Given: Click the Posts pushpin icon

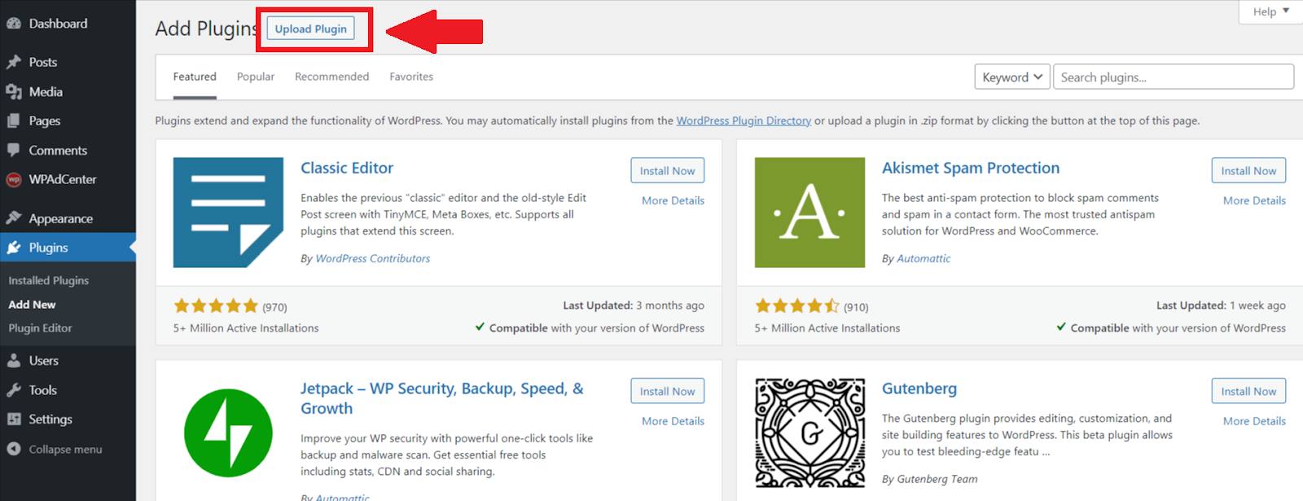Looking at the screenshot, I should 14,62.
